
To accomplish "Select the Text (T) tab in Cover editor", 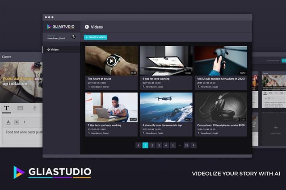I will point(6,108).
